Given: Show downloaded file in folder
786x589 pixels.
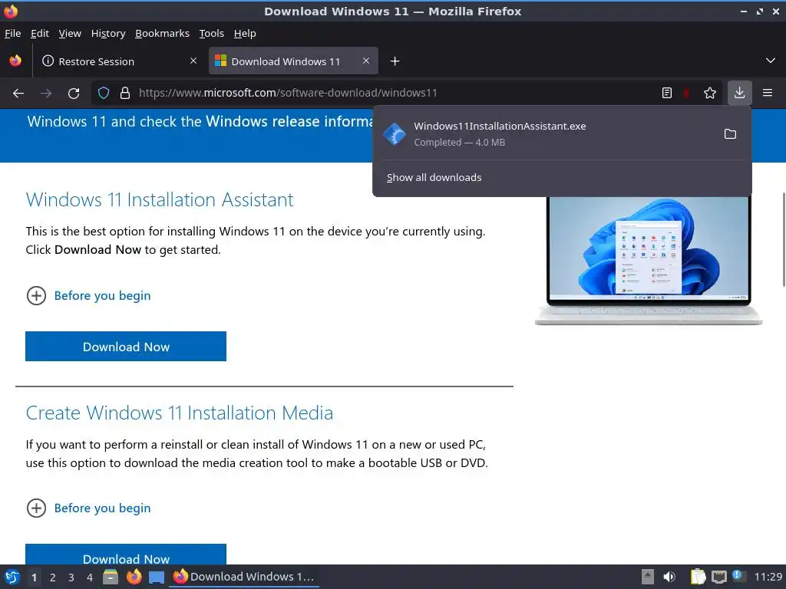Looking at the screenshot, I should point(731,134).
